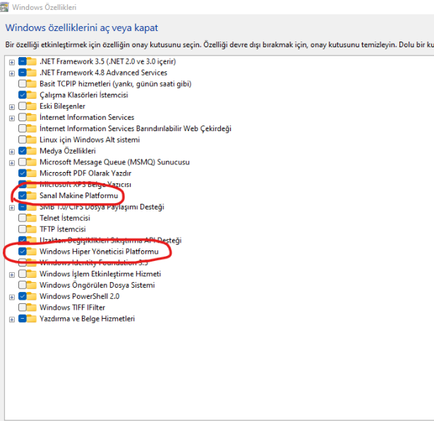Uncheck Çalışma Klasörleri İstemcisi checkbox

[x=23, y=95]
